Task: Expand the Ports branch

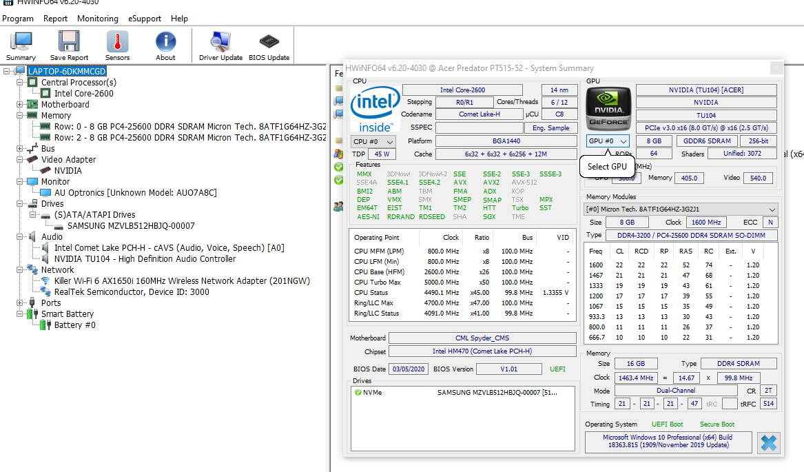Action: point(20,302)
